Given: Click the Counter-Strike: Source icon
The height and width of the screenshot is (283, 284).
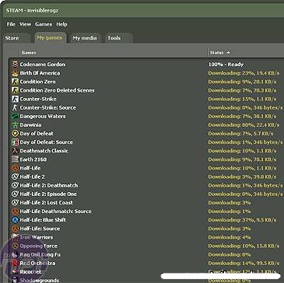Looking at the screenshot, I should pos(16,107).
